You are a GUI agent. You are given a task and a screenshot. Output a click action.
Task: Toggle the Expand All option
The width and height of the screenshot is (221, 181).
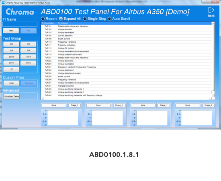point(61,19)
